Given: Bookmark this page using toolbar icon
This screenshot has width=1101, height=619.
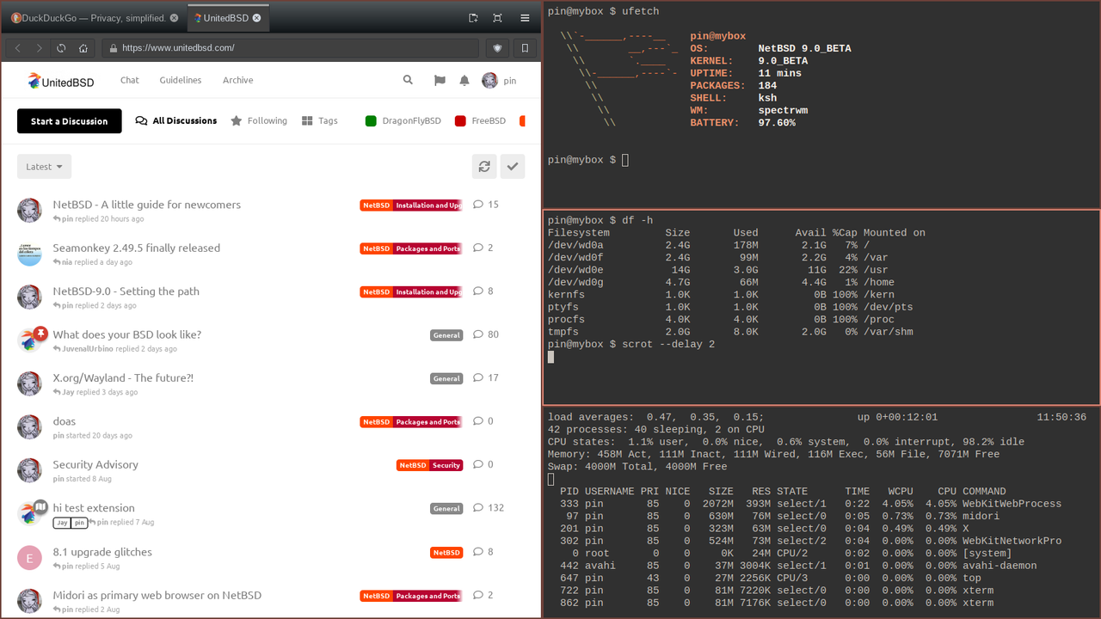Looking at the screenshot, I should pyautogui.click(x=525, y=48).
